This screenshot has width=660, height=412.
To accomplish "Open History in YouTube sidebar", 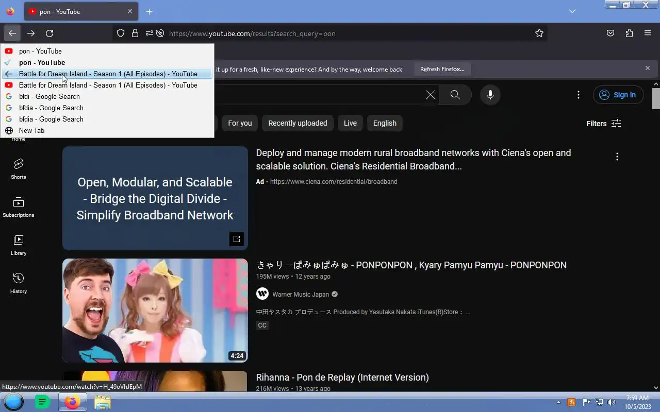I will tap(19, 283).
